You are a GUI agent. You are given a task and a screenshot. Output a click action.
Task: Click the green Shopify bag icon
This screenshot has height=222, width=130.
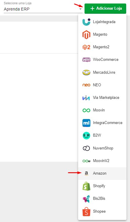coord(86,186)
